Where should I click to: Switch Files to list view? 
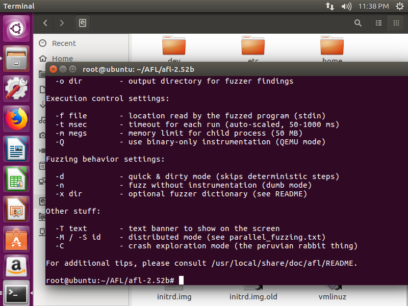pyautogui.click(x=379, y=23)
